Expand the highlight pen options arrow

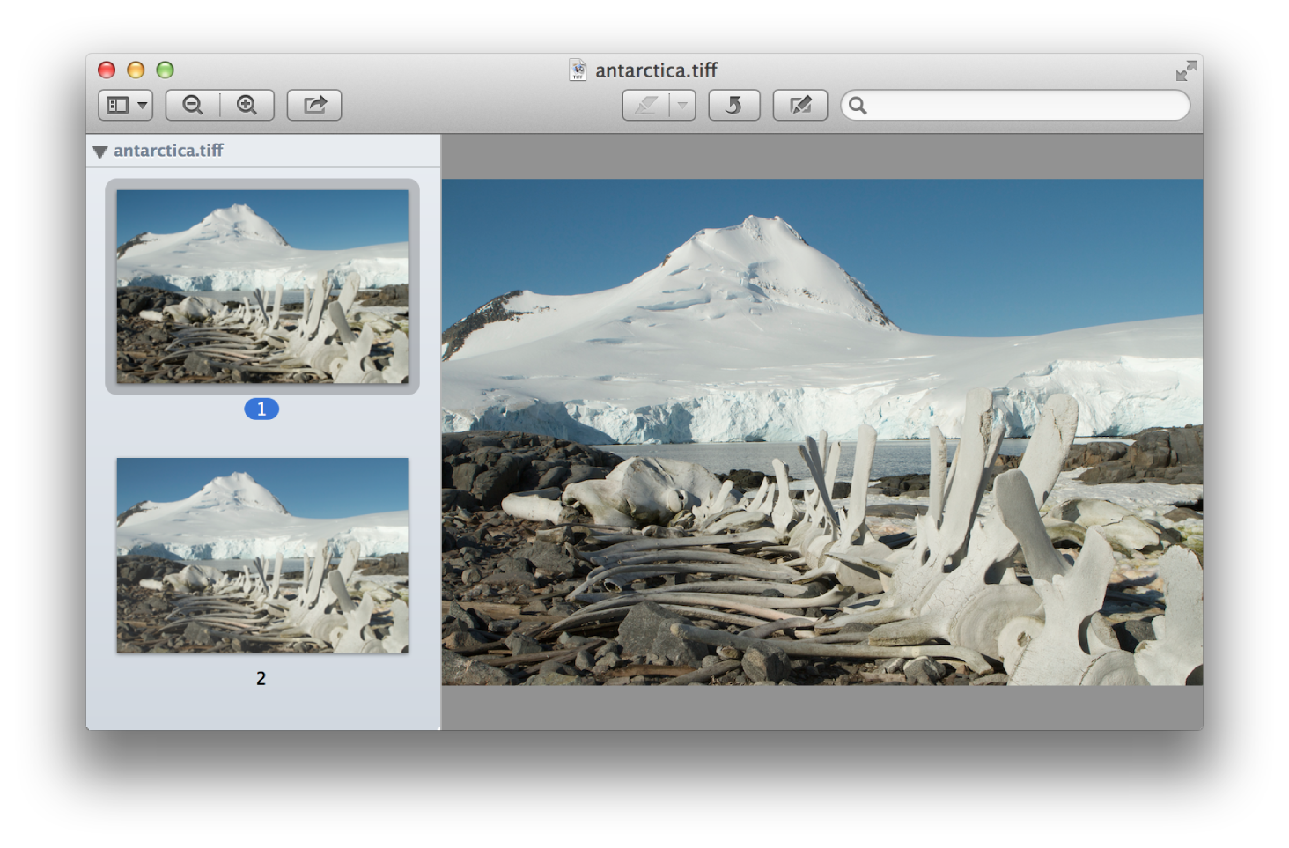click(682, 106)
